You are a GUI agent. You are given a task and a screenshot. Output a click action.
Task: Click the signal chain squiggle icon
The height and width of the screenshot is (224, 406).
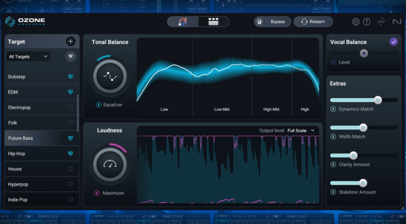coord(381,22)
